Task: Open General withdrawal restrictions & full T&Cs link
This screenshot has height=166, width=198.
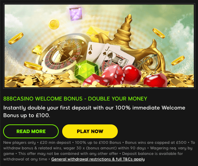Action: (x=98, y=159)
